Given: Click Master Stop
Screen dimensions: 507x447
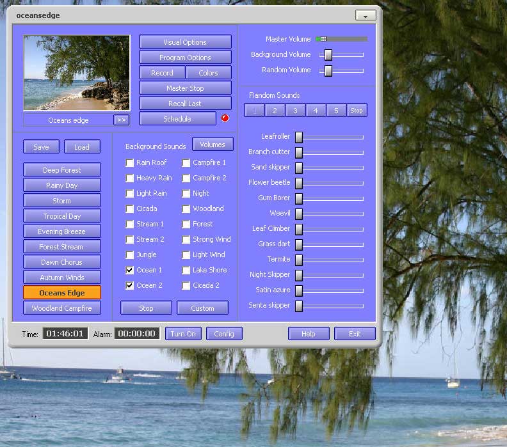Looking at the screenshot, I should coord(185,88).
